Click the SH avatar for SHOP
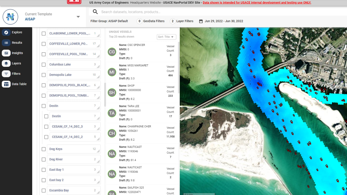 point(112,92)
